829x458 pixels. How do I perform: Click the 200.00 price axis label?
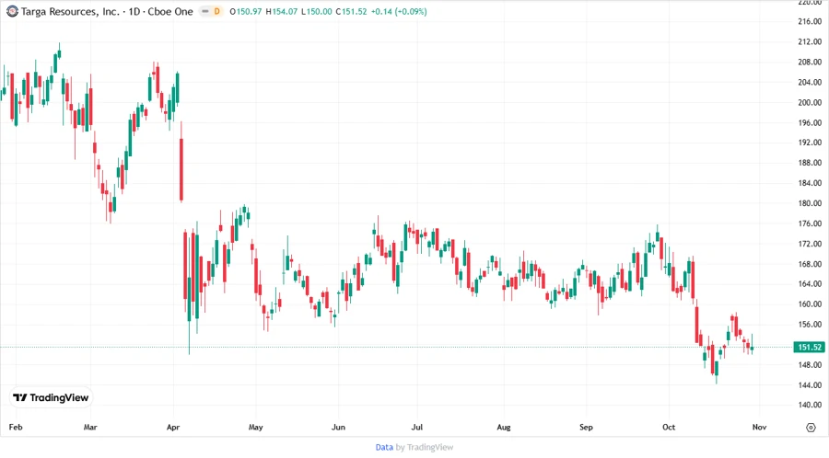810,102
